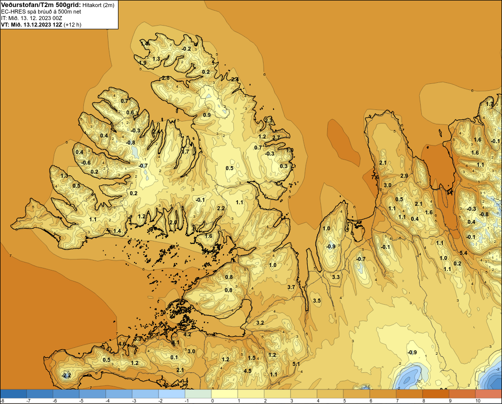The height and width of the screenshot is (404, 502).
Task: Click the legend swatch between 9 and 10
Action: pyautogui.click(x=462, y=393)
